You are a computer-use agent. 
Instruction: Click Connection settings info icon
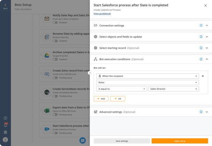(x=201, y=25)
